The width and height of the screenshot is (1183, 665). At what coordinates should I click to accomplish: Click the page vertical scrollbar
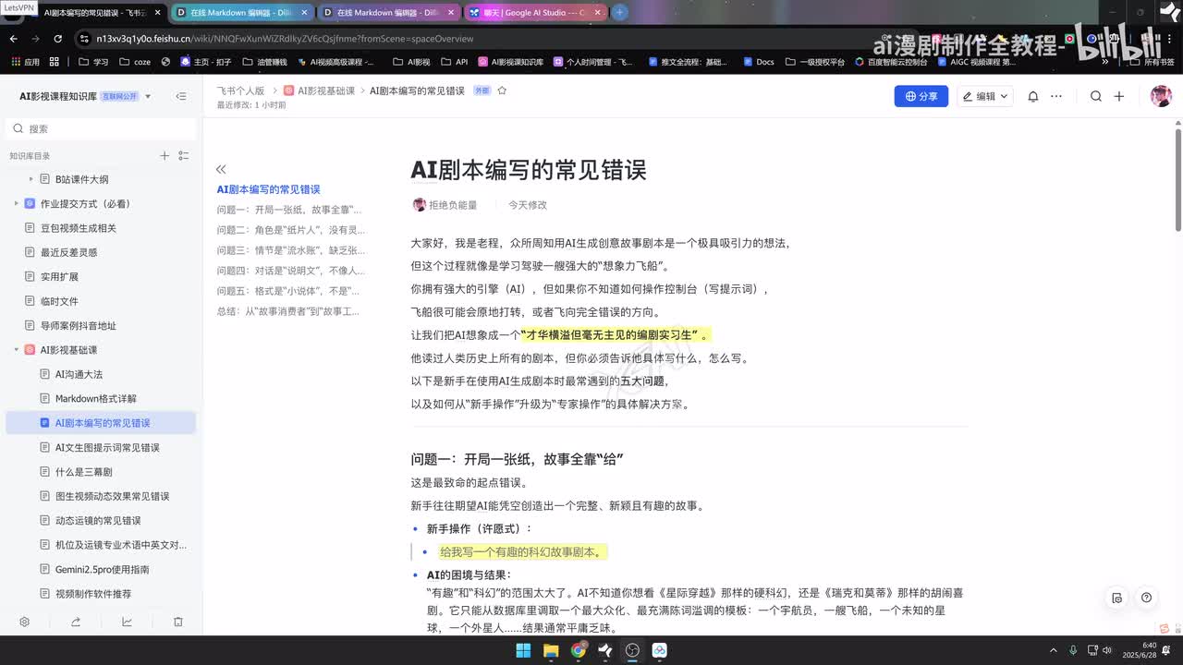click(1178, 180)
